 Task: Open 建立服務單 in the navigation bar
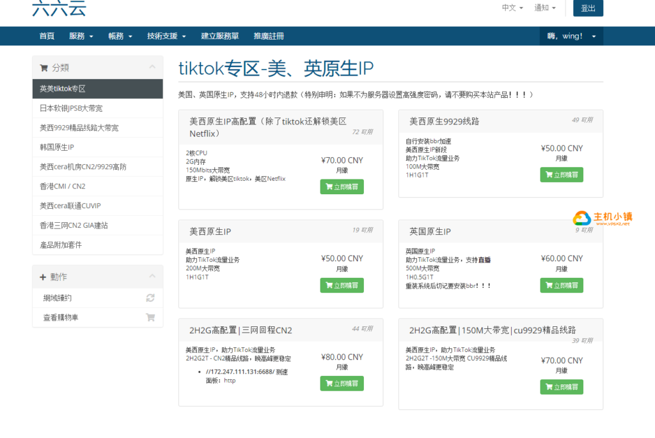tap(220, 36)
